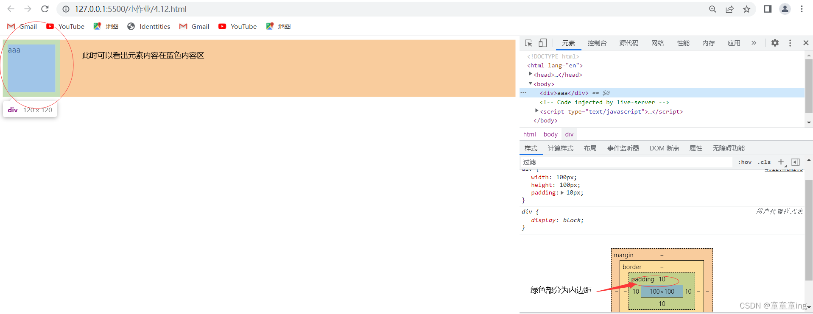Open the user profile avatar
The image size is (813, 314).
coord(785,9)
